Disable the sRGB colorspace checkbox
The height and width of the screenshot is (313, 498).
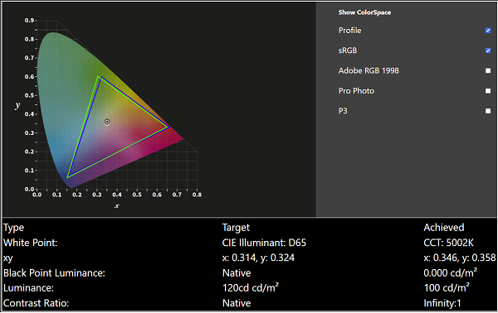488,51
